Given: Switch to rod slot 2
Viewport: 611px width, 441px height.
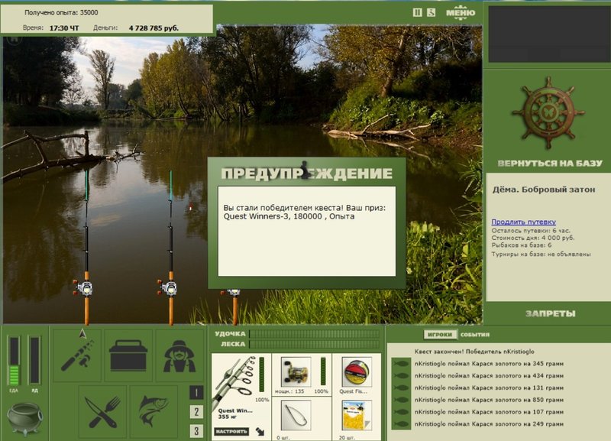Looking at the screenshot, I should tap(196, 412).
